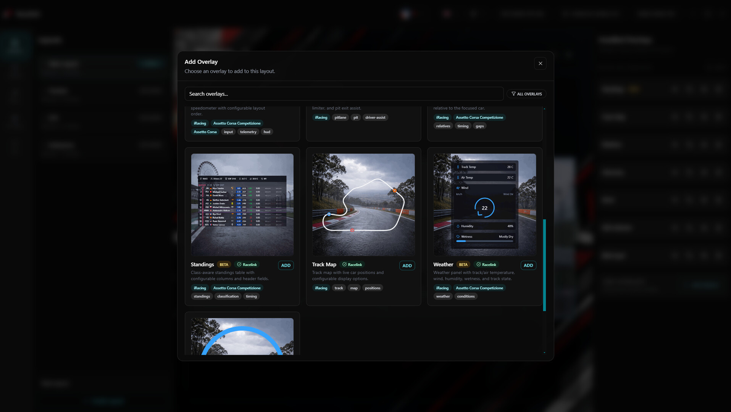This screenshot has height=412, width=731.
Task: Click the BETA badge next to Standings
Action: click(224, 264)
